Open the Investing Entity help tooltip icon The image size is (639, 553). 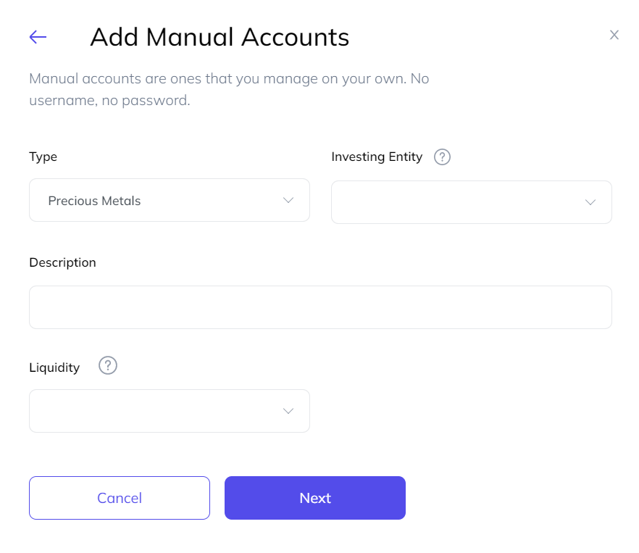click(x=442, y=157)
